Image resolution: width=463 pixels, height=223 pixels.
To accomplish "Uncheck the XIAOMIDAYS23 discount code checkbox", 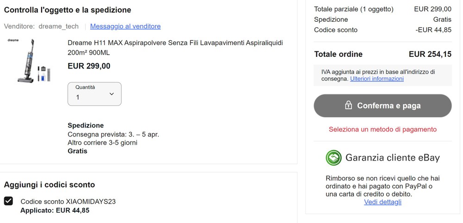I will click(8, 201).
